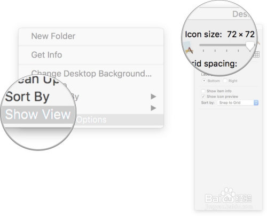Click the large grid icon beside grid spacing
Image resolution: width=267 pixels, height=216 pixels.
(256, 54)
